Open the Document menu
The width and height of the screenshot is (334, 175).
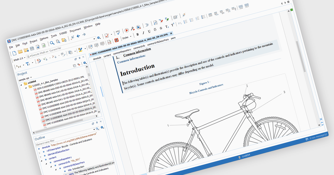tap(75, 30)
